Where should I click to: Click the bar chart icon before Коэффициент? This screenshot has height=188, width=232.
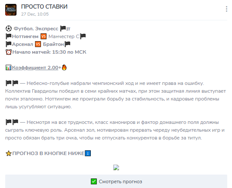pos(8,68)
